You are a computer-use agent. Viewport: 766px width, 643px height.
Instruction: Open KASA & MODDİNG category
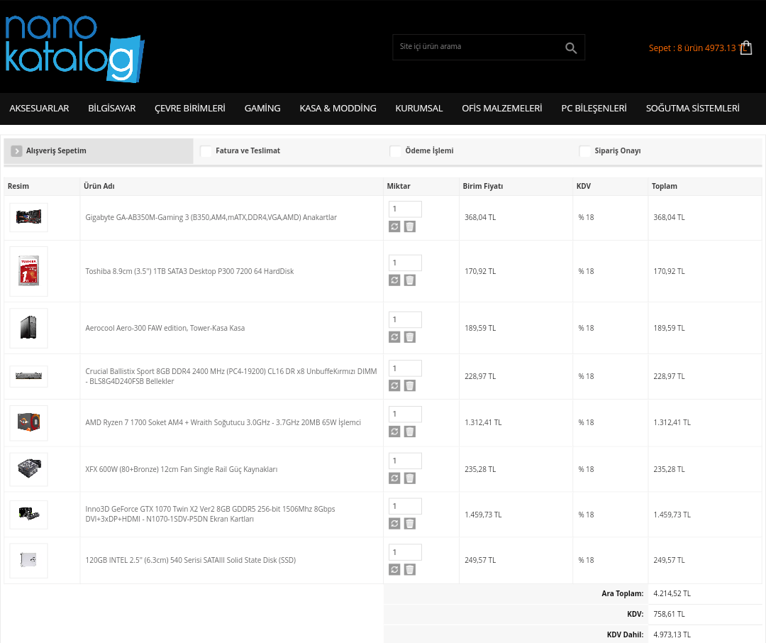(x=338, y=109)
